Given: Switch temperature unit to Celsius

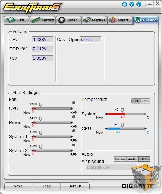Looking at the screenshot, I should coord(136,101).
